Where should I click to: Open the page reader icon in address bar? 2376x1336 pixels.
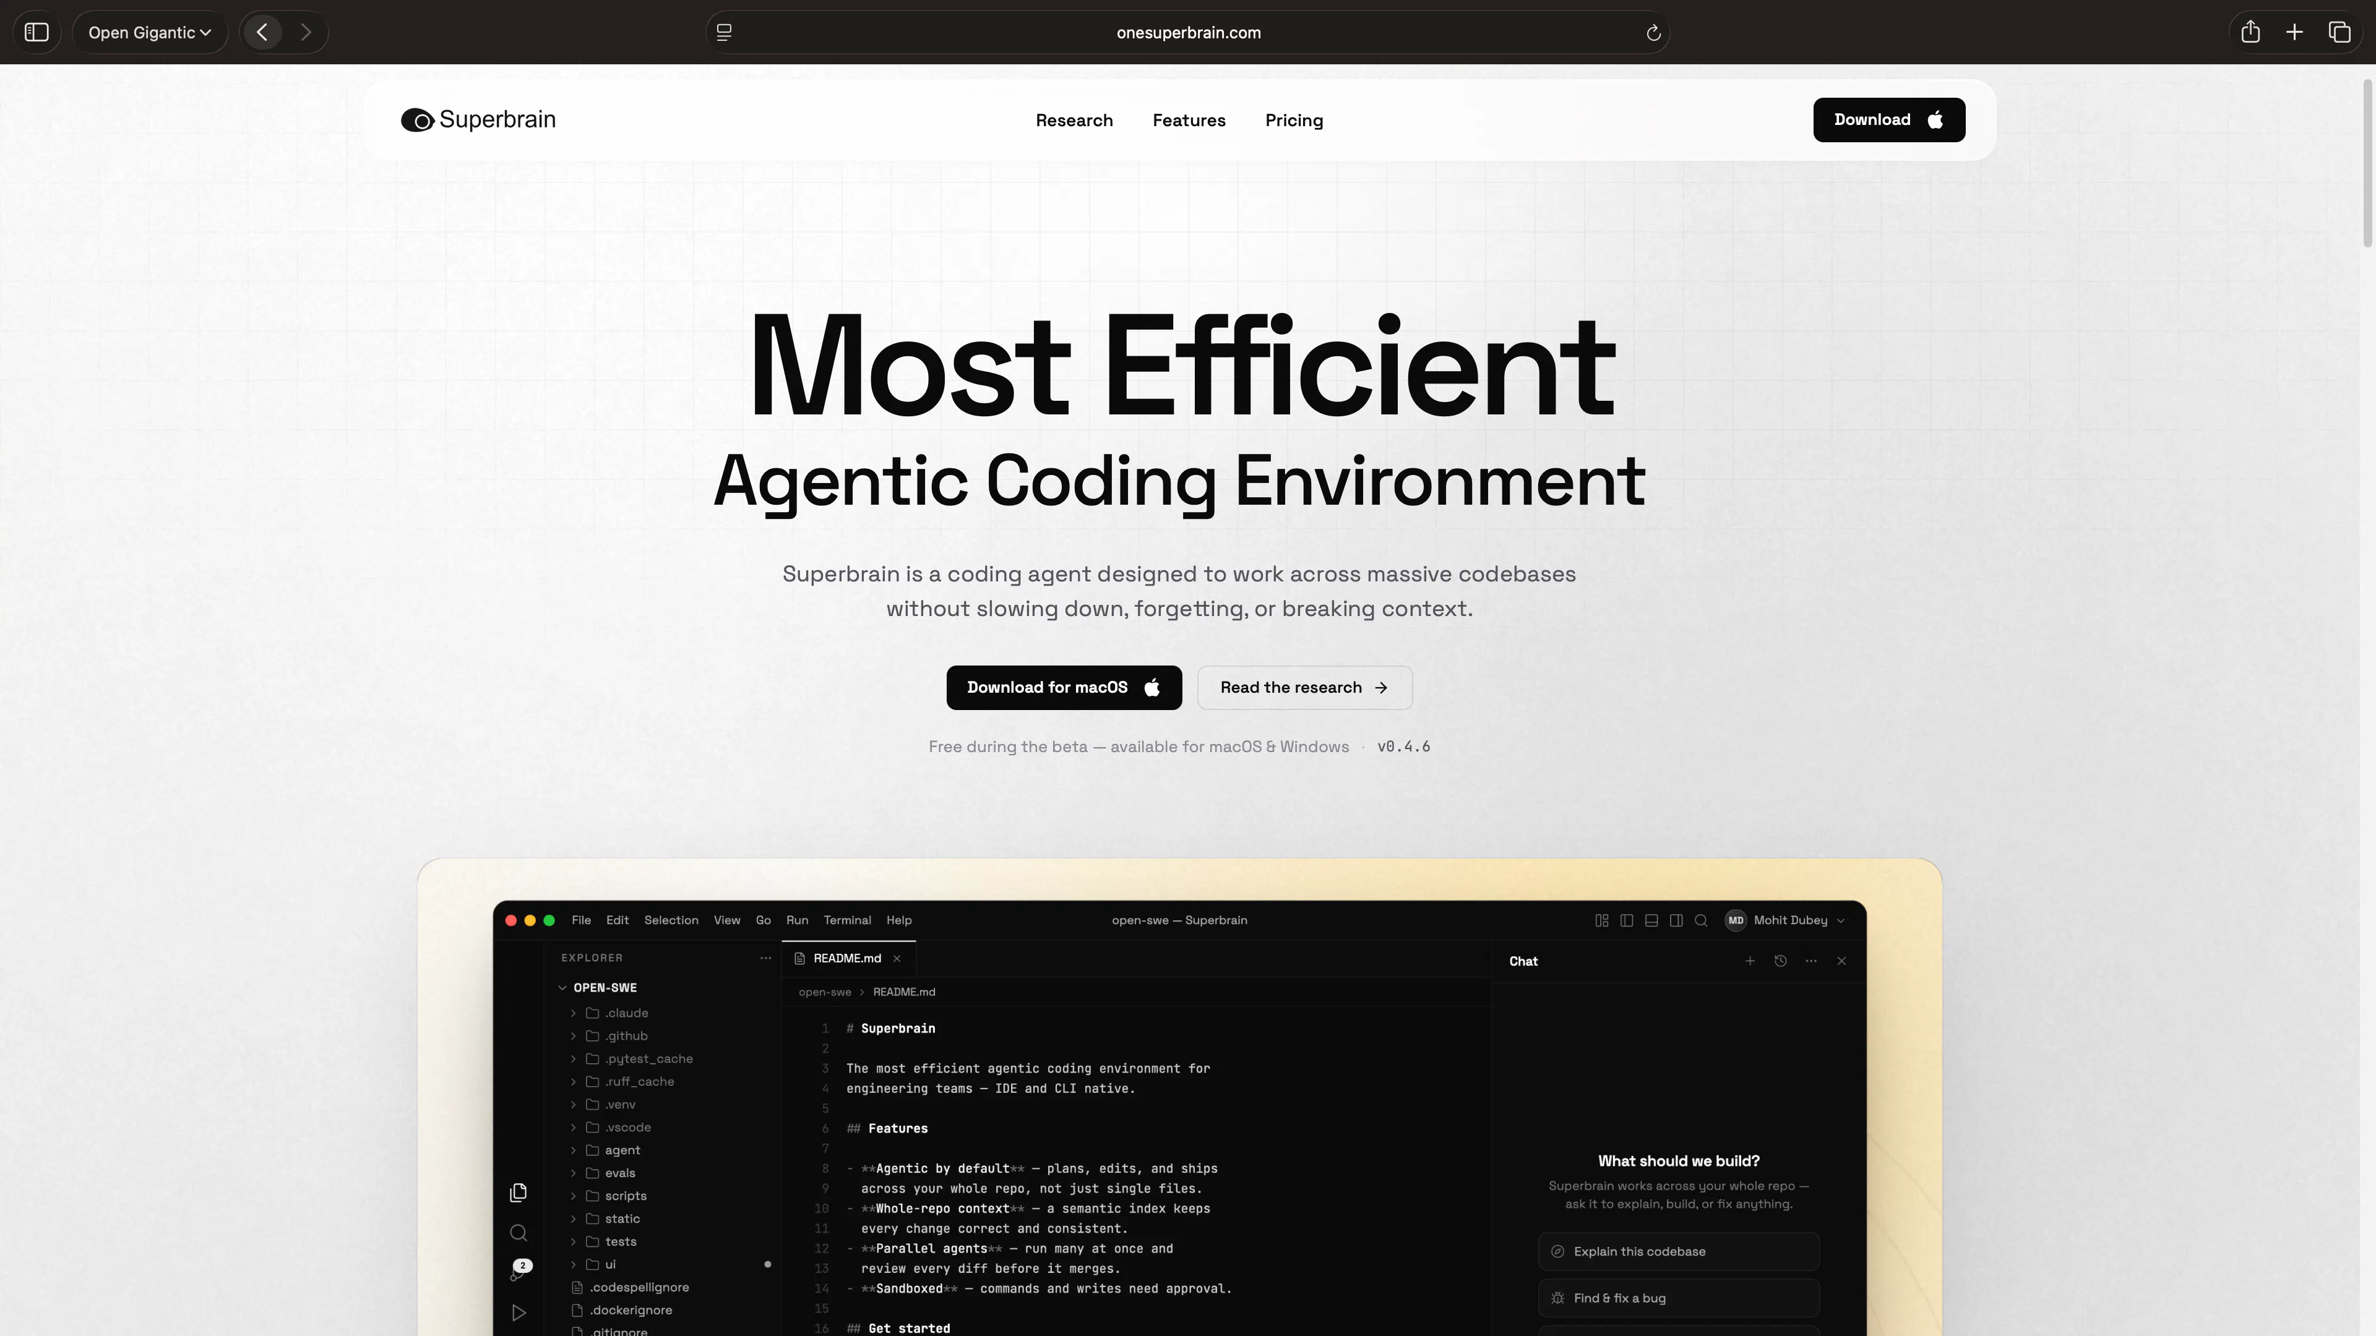(724, 32)
